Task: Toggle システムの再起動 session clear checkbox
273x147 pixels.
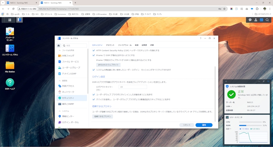Action: 94,70
